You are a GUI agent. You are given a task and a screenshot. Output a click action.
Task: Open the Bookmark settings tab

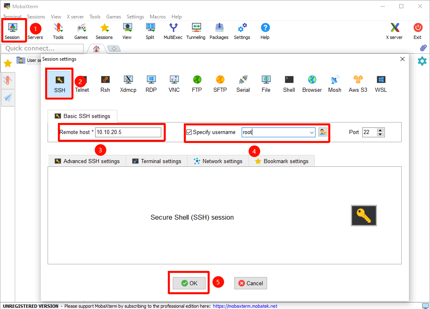coord(281,161)
